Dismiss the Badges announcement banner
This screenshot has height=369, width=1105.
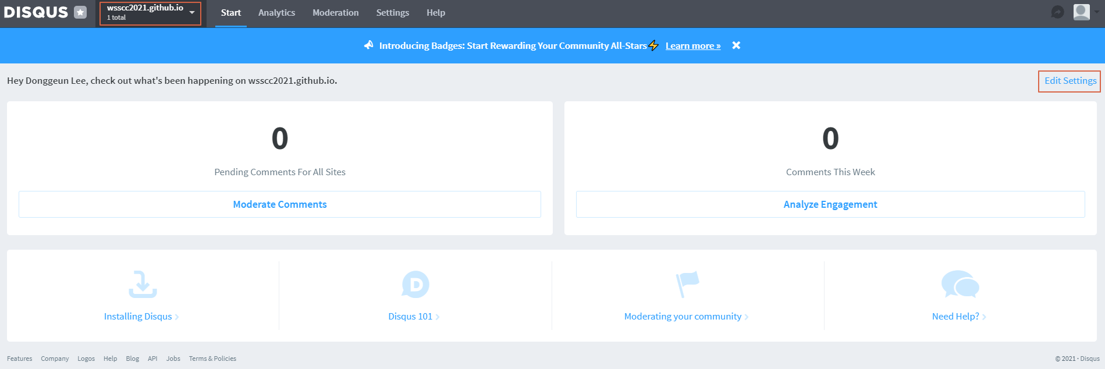coord(736,45)
